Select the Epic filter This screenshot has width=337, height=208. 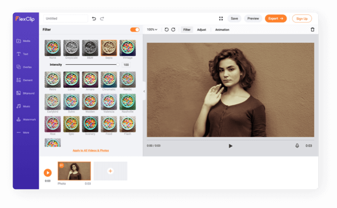(71, 124)
